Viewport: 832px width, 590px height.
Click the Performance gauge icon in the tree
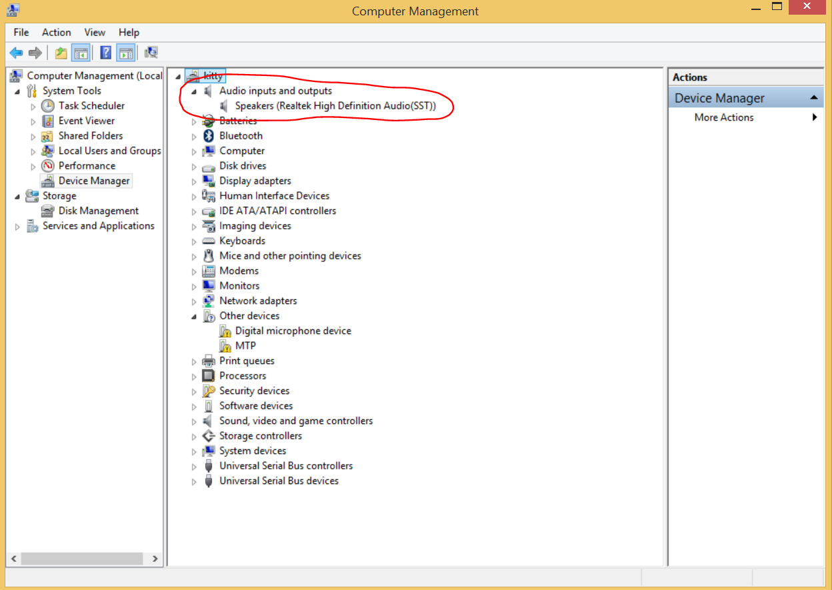click(48, 166)
